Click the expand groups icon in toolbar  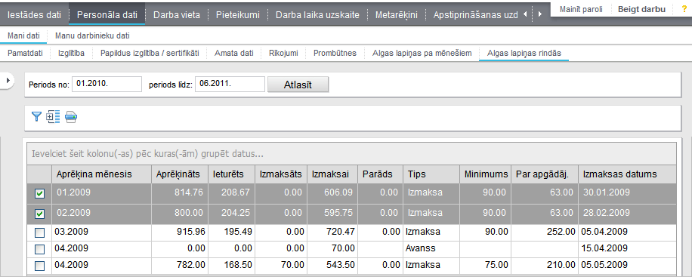(x=53, y=117)
